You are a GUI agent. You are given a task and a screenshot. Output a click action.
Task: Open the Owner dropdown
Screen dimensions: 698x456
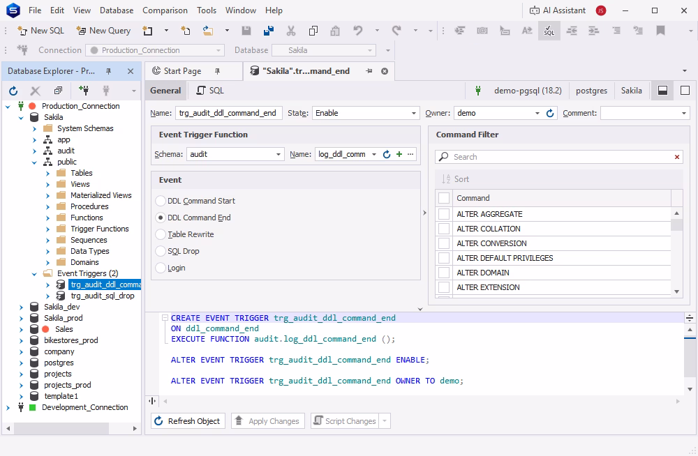coord(537,114)
